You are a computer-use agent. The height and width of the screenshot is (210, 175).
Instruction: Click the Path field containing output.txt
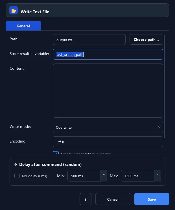tap(89, 40)
